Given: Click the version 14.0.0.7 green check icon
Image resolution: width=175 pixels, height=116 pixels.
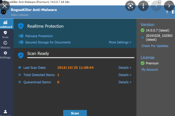Looking at the screenshot, I should coord(142,30).
